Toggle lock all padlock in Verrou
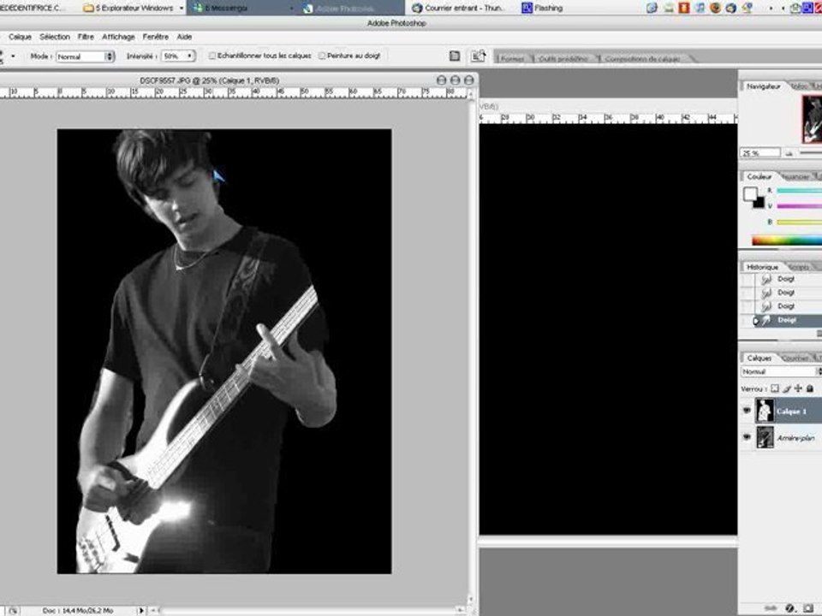The width and height of the screenshot is (822, 616). coord(810,388)
